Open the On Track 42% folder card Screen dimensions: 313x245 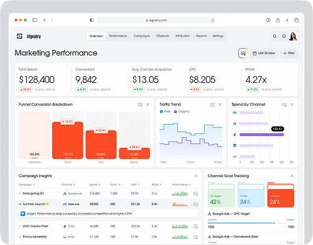tap(221, 195)
